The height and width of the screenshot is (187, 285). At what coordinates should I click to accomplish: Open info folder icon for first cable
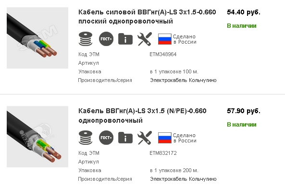pyautogui.click(x=125, y=39)
